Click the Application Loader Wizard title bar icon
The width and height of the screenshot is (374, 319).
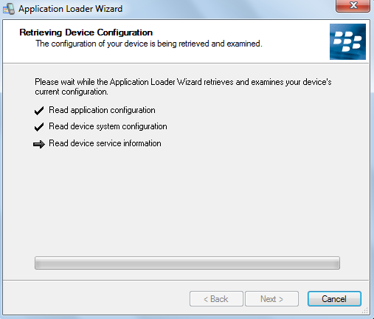(x=9, y=9)
